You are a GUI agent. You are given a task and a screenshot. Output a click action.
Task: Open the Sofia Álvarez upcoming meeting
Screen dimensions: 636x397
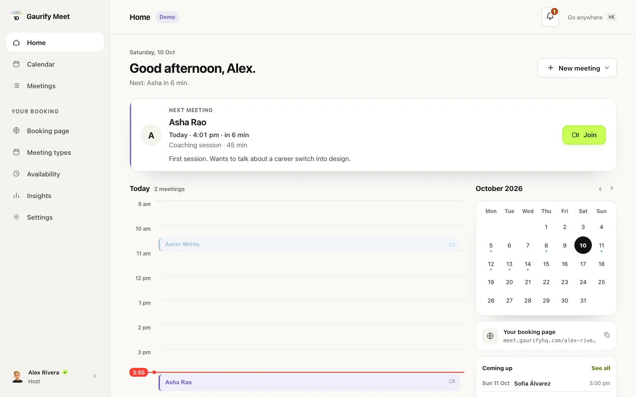click(x=546, y=383)
